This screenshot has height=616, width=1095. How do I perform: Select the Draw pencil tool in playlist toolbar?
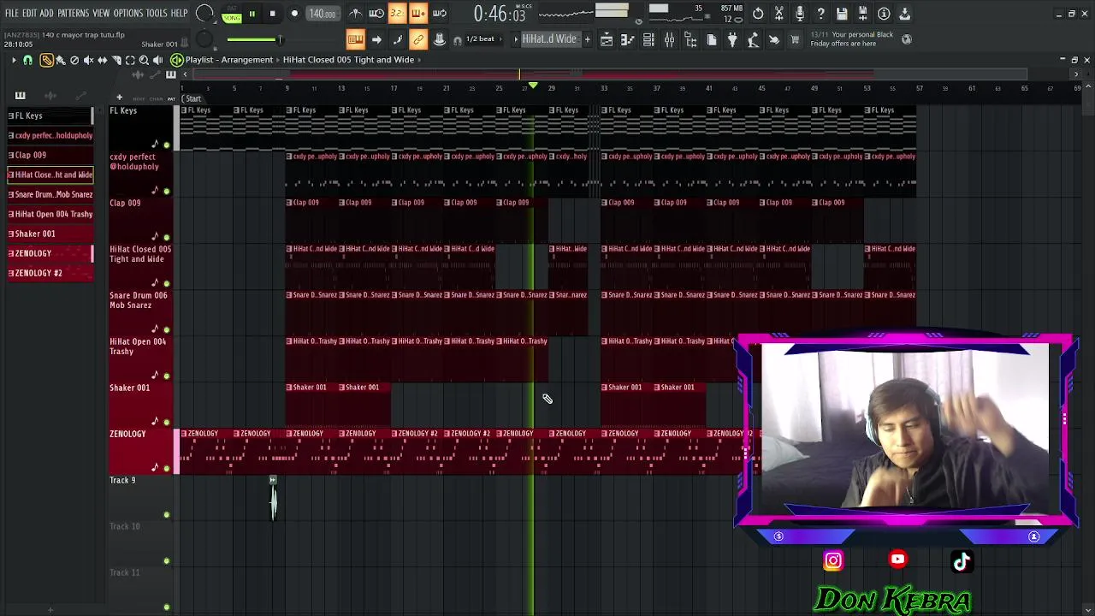46,60
